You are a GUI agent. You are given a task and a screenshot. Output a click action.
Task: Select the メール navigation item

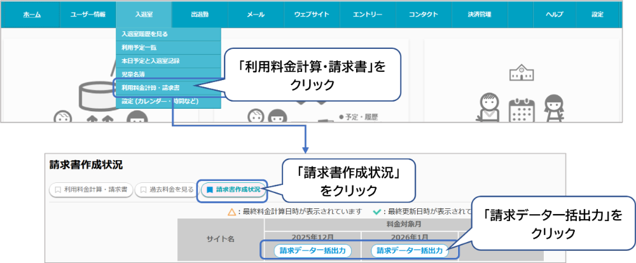255,15
